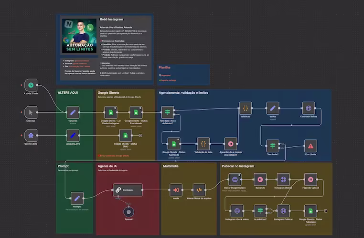Open 'Suporte ou bugs' link in Planilha note
The width and height of the screenshot is (364, 238).
[168, 80]
